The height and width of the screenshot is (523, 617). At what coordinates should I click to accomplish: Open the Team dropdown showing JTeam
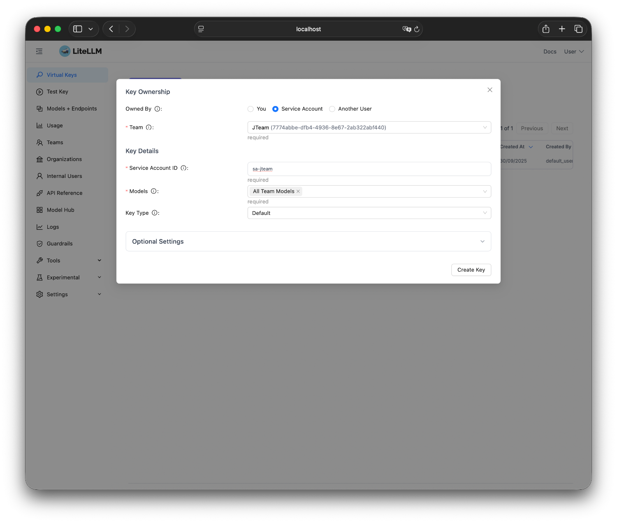pyautogui.click(x=369, y=127)
